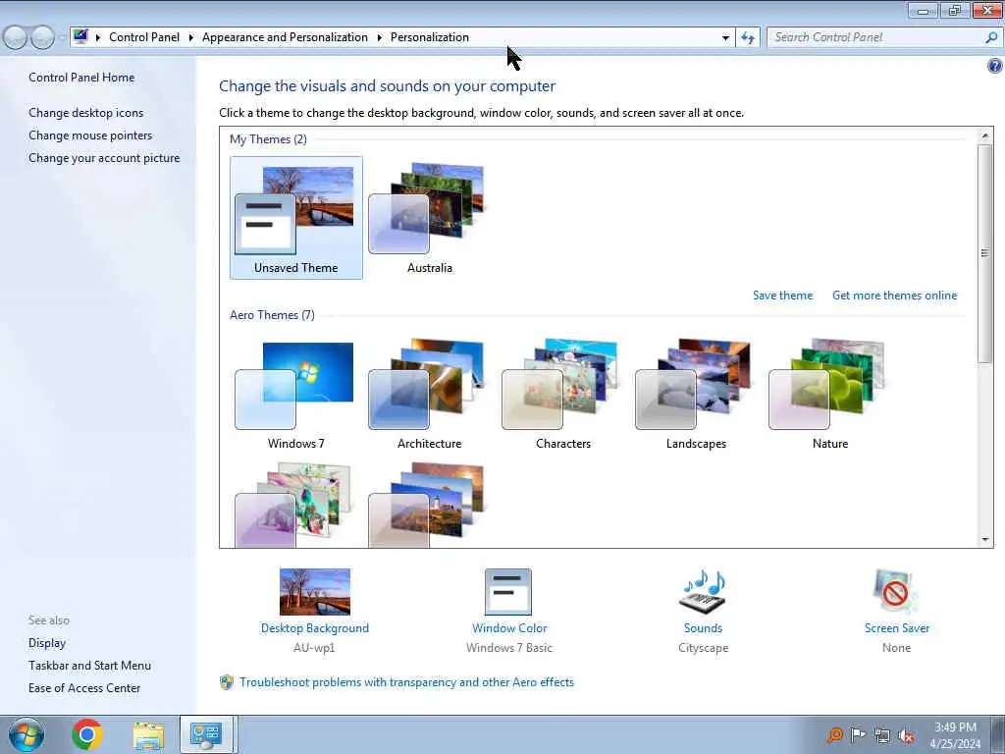Click the taskbar clock showing 3:49 PM
The height and width of the screenshot is (754, 1005).
tap(955, 735)
